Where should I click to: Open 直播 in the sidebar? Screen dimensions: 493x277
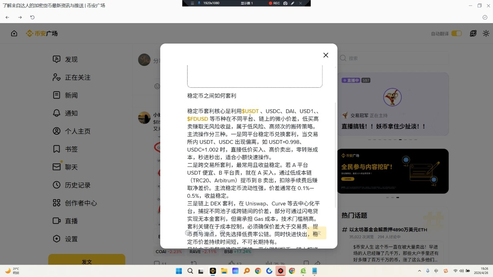65,221
